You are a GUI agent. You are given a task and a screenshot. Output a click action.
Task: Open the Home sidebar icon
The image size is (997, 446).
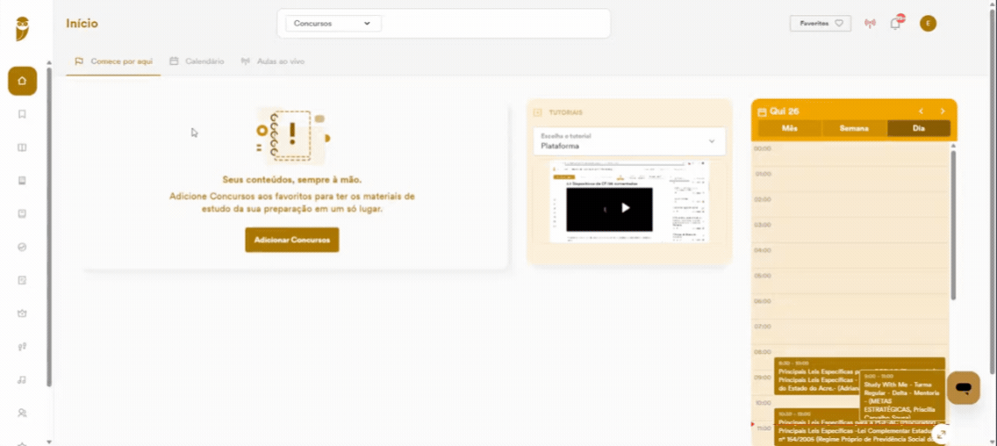click(x=22, y=81)
